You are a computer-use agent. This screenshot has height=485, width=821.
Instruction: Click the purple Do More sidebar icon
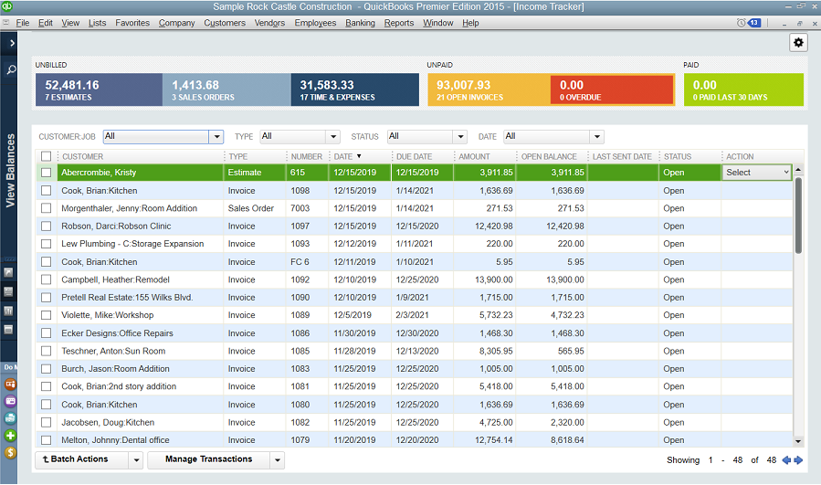coord(10,401)
